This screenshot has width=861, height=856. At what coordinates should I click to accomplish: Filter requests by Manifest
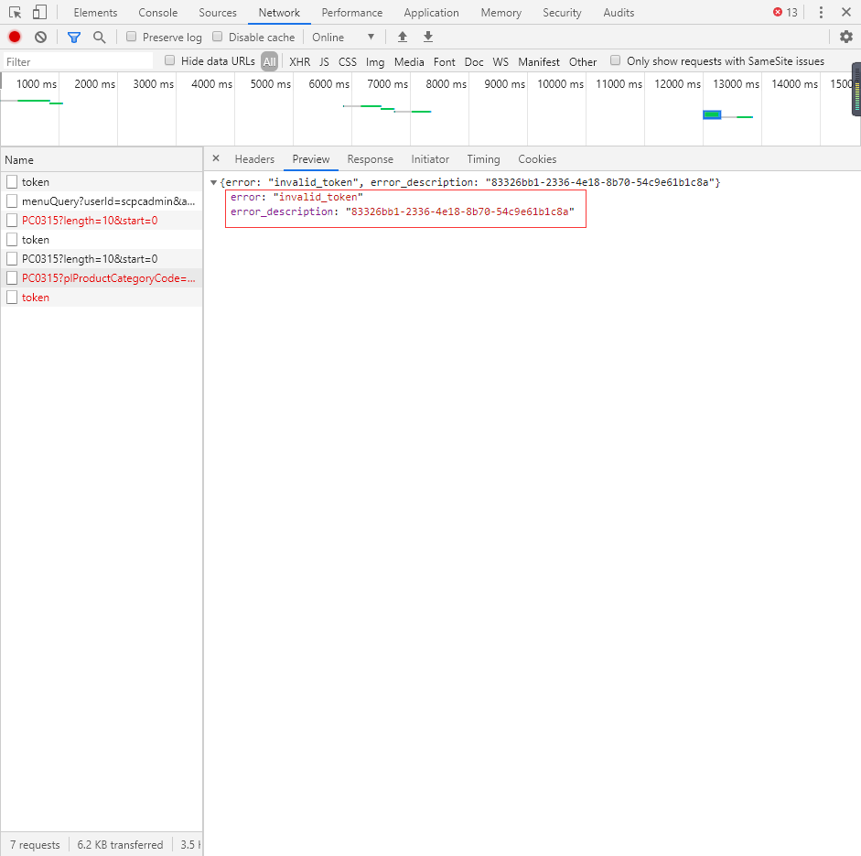539,61
